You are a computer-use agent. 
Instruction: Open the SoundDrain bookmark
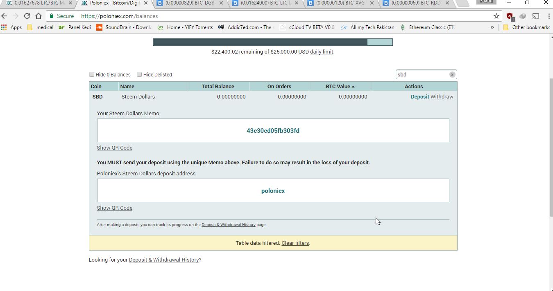(124, 27)
